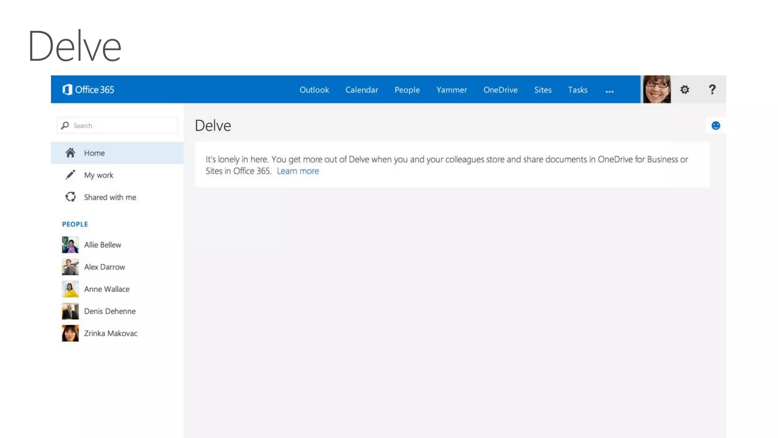The width and height of the screenshot is (778, 438).
Task: Click the Home house icon
Action: (70, 153)
